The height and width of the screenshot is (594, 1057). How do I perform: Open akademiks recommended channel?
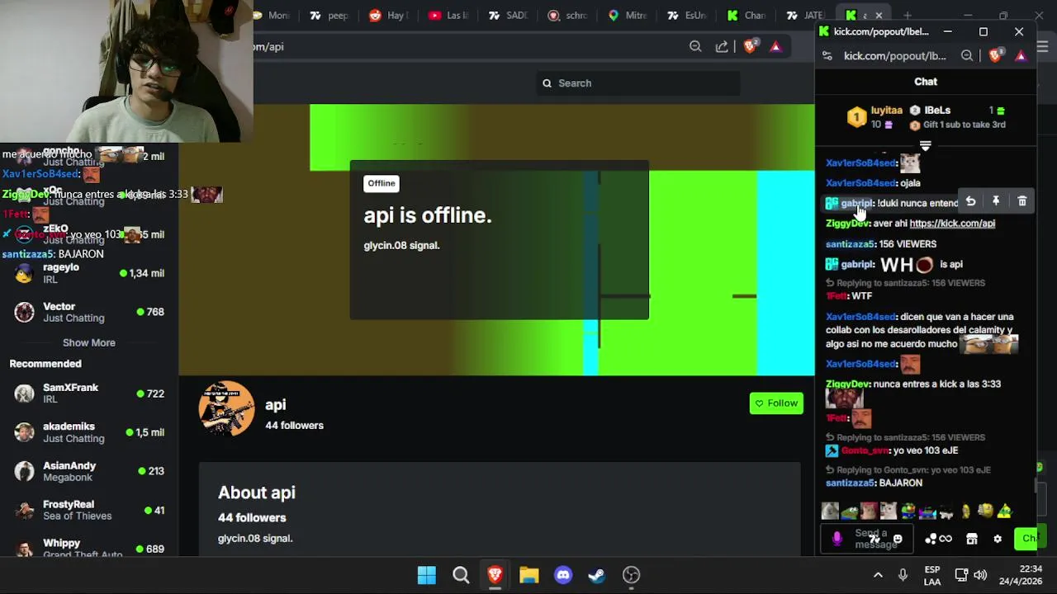89,432
